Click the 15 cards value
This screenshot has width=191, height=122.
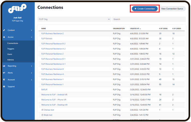(x=173, y=79)
